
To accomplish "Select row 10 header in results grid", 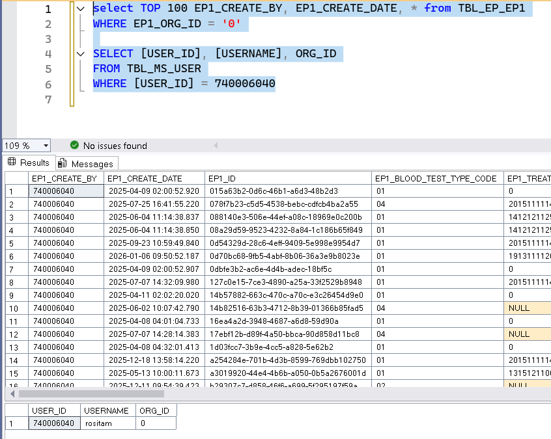I will [16, 308].
